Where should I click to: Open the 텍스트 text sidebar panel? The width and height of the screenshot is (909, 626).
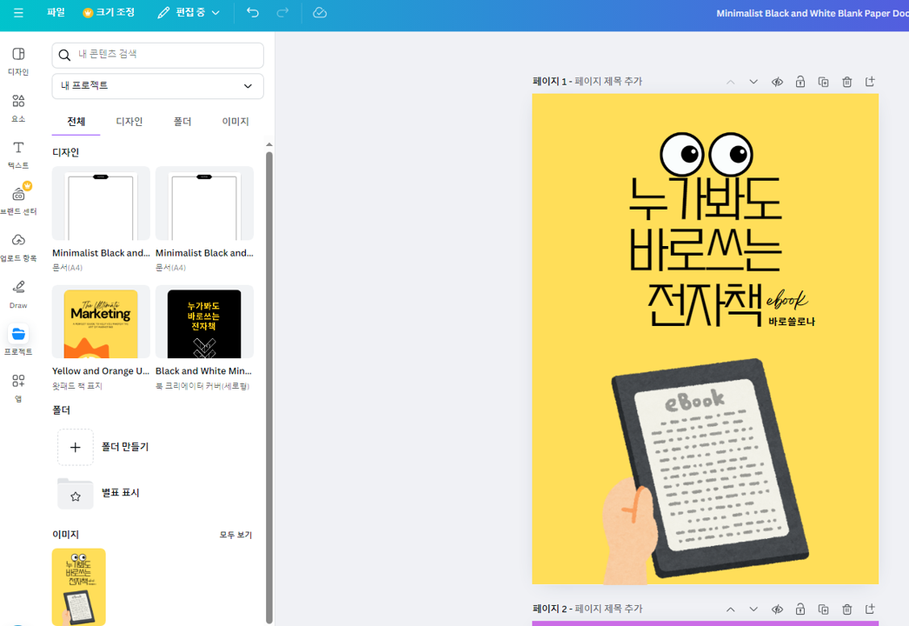[18, 155]
